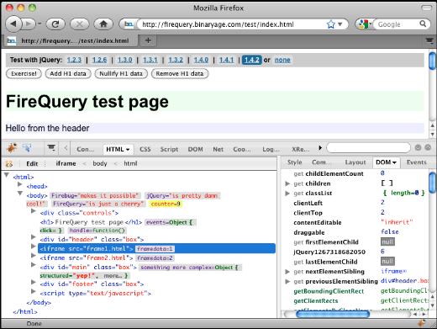437x329 pixels.
Task: Switch to the Script tab
Action: [x=169, y=150]
